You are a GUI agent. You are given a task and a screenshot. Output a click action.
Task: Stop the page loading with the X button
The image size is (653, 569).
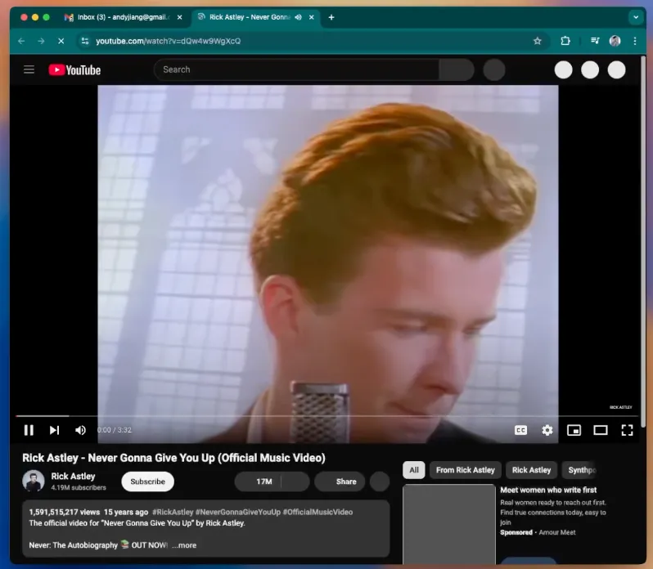[x=61, y=41]
